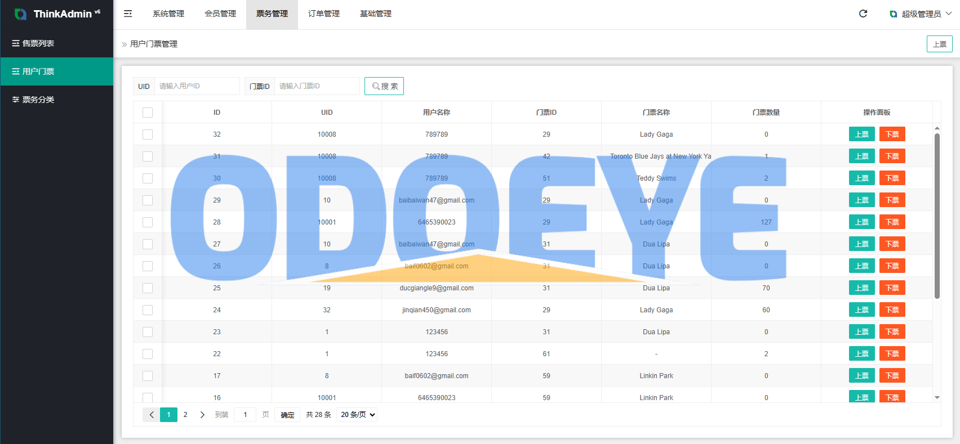Go to page 2 in pagination

click(x=185, y=415)
